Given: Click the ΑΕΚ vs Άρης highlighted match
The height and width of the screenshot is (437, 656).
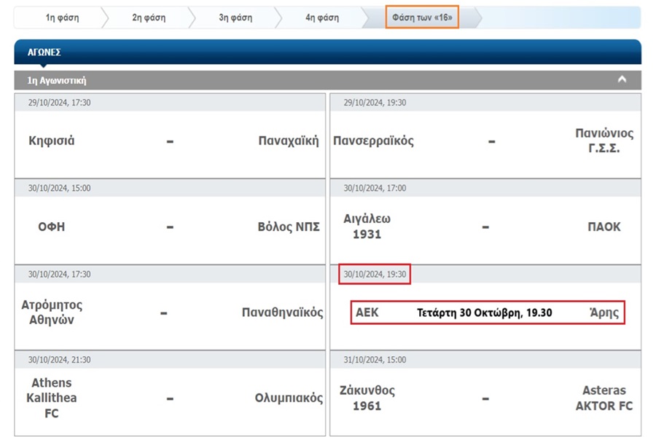Looking at the screenshot, I should [x=487, y=312].
